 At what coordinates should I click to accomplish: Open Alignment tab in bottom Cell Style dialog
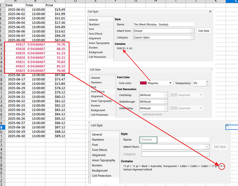(99, 155)
